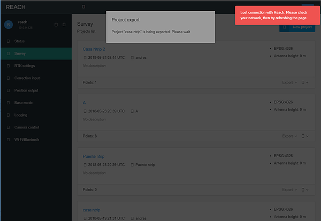Click 'Antenna height: 0 m' on project A
The width and height of the screenshot is (321, 221).
(289, 110)
